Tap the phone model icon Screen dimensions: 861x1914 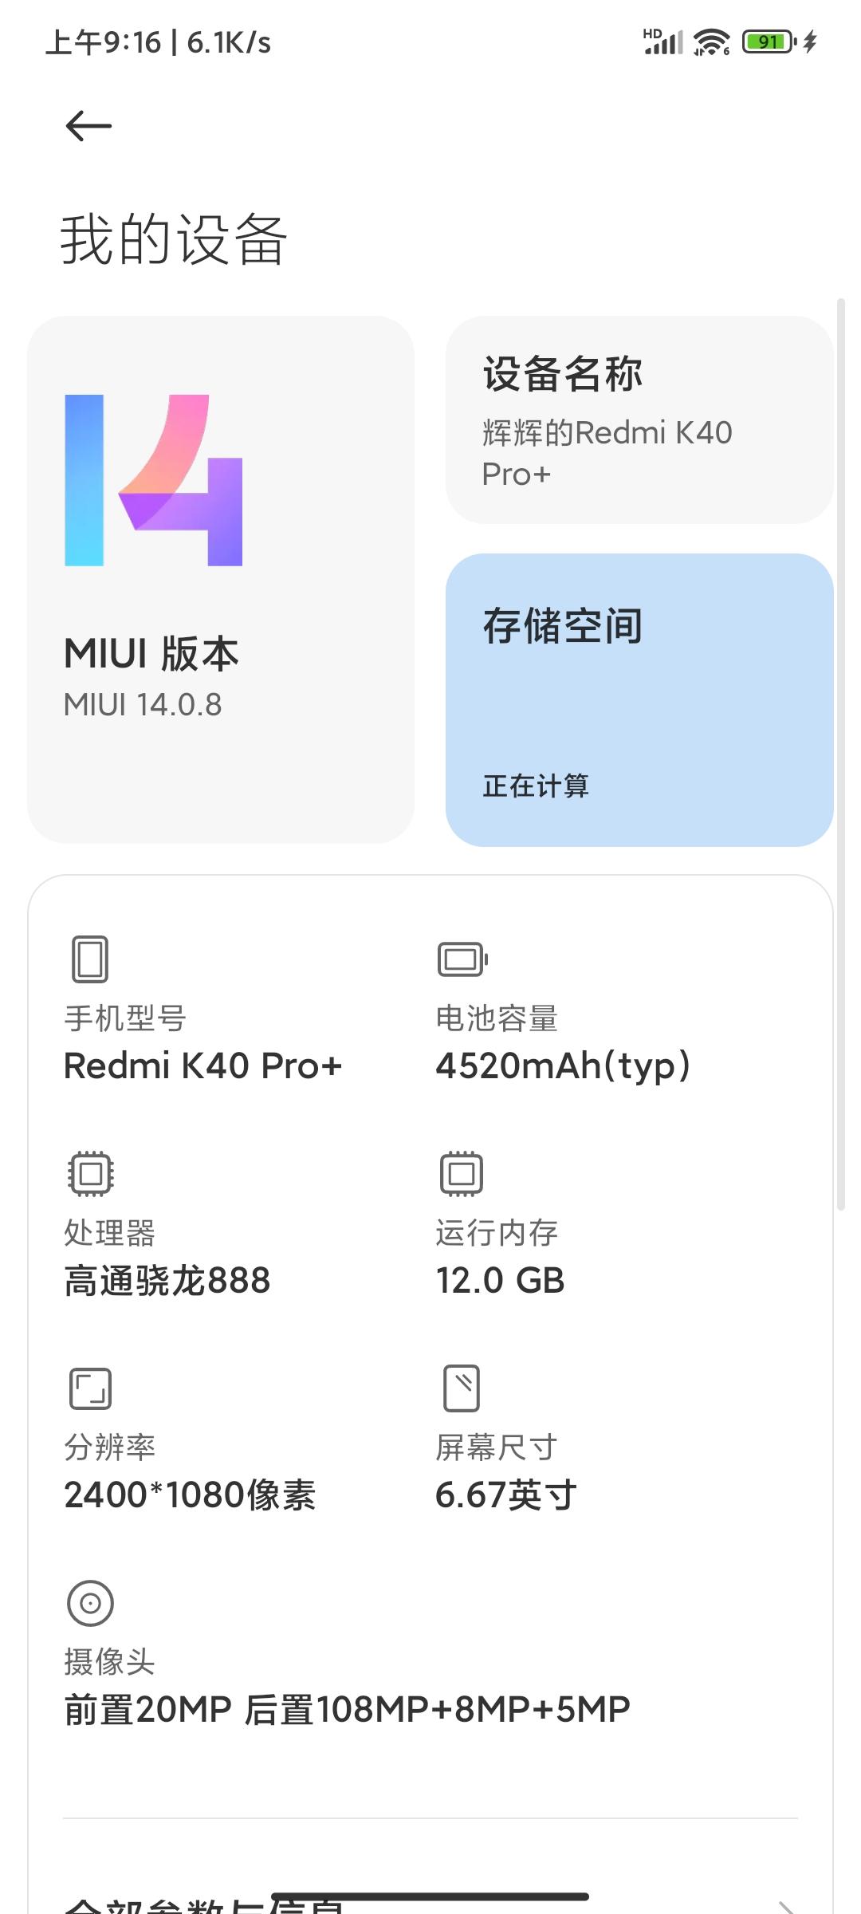coord(90,959)
